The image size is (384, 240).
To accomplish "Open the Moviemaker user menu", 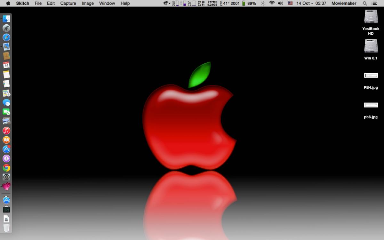I will pyautogui.click(x=344, y=3).
